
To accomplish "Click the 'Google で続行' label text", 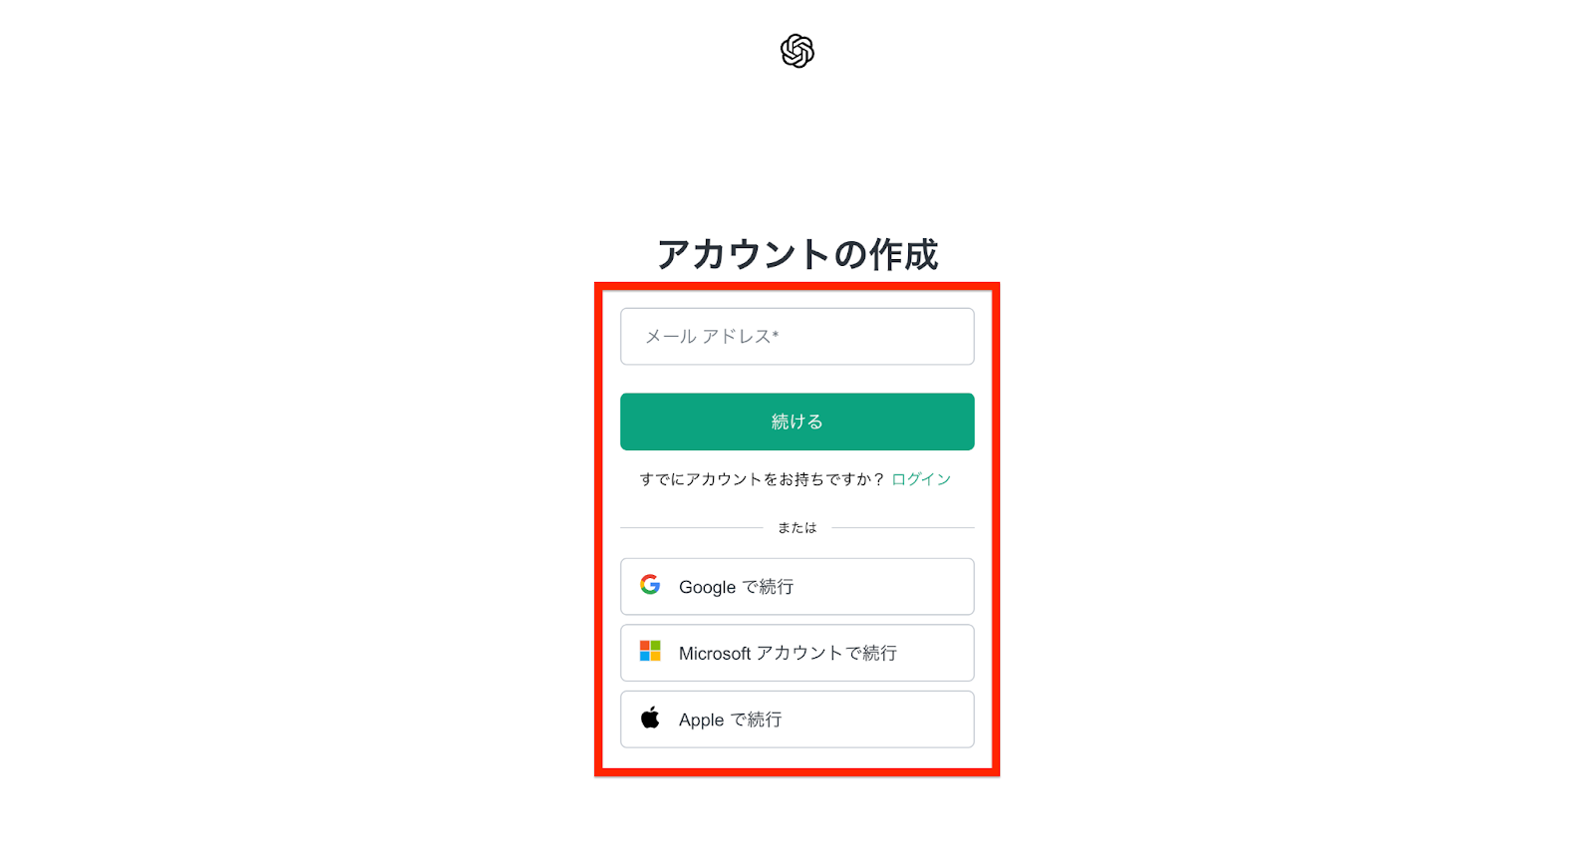I will tap(737, 587).
